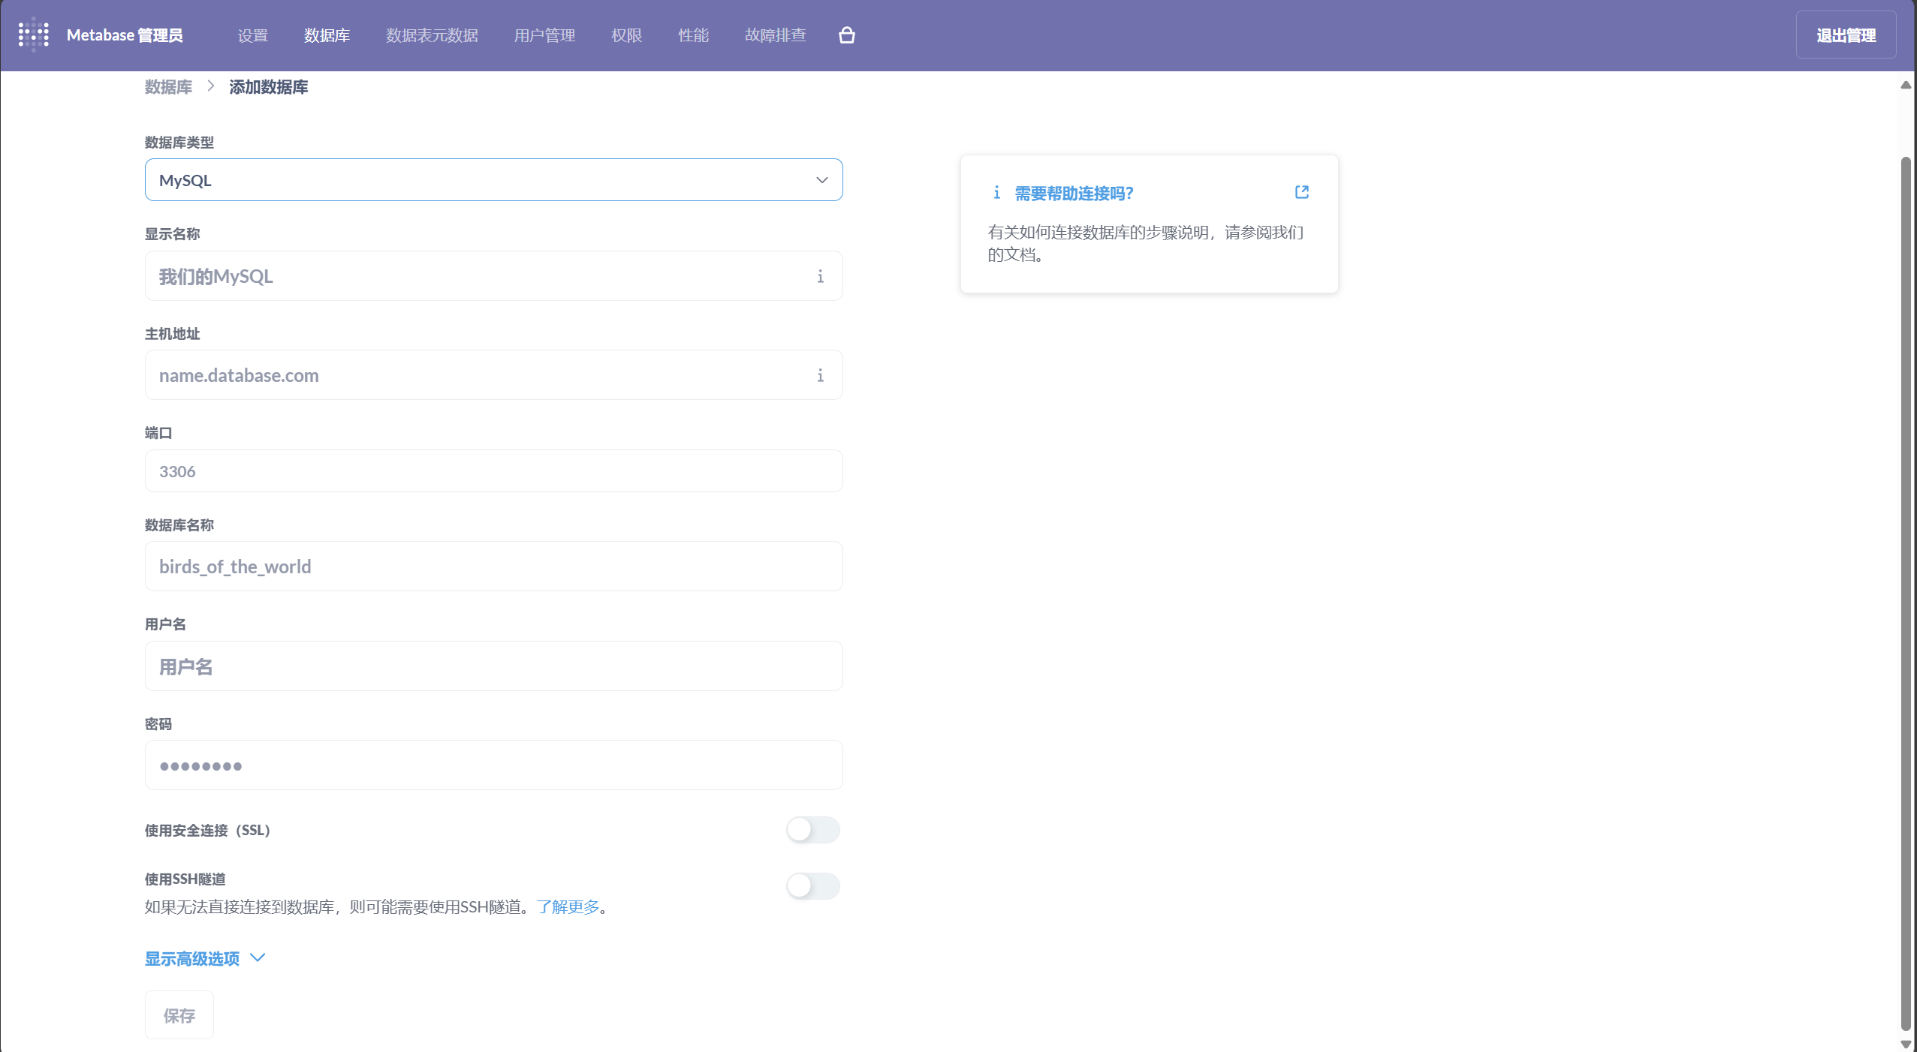Image resolution: width=1917 pixels, height=1052 pixels.
Task: Open the 设置 settings menu item
Action: [x=252, y=35]
